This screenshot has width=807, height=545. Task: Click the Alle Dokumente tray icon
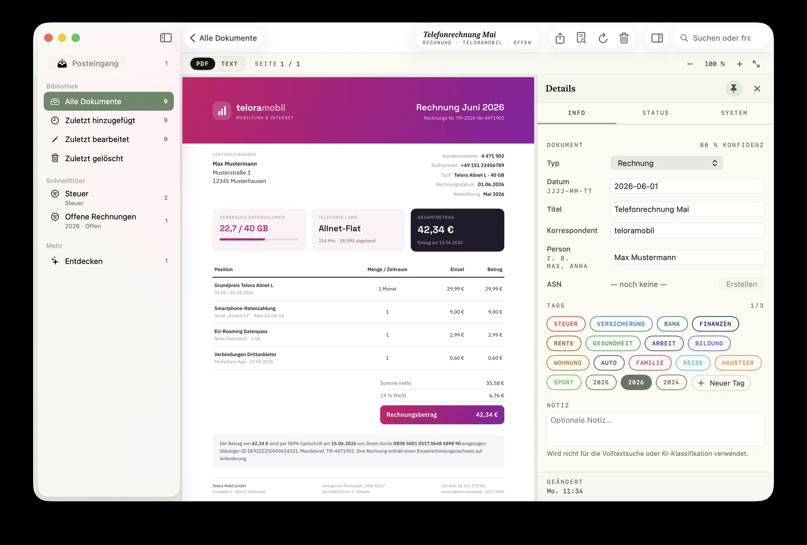(x=55, y=102)
